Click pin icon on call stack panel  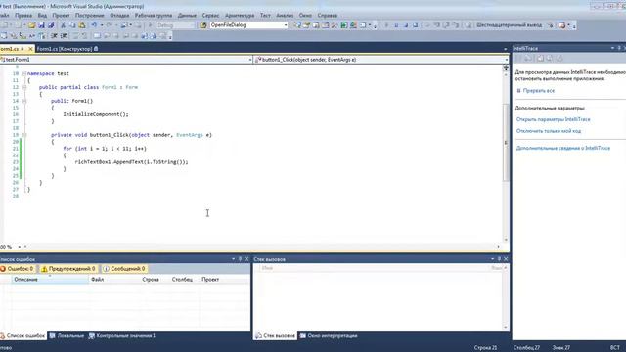[499, 259]
